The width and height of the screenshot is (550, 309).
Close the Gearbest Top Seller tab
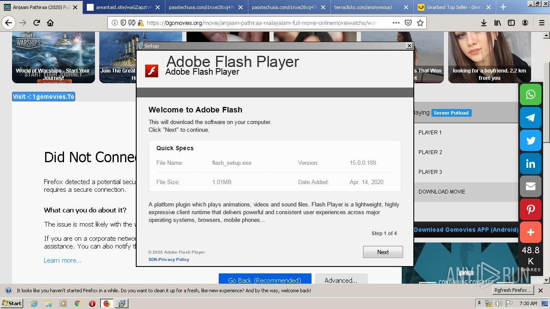coord(489,7)
